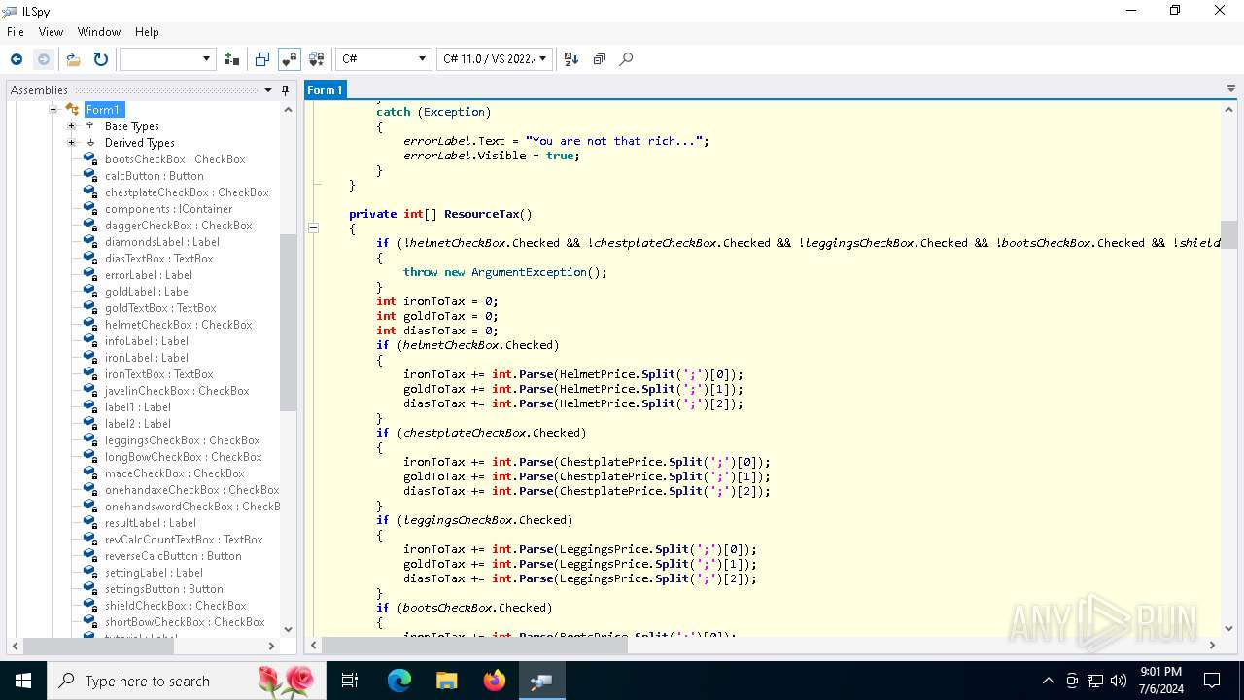This screenshot has width=1244, height=700.
Task: Click field icon beside label1
Action: coord(90,407)
